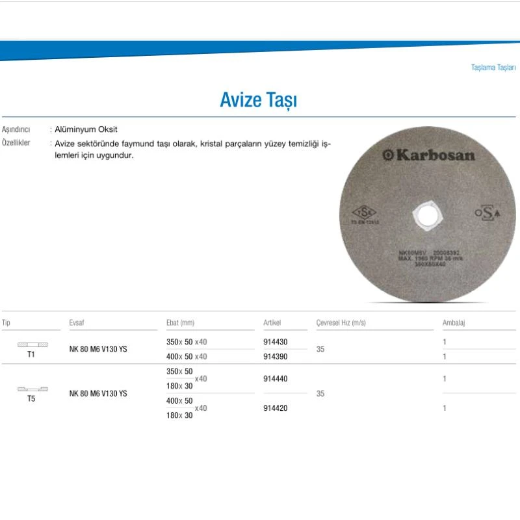520x520 pixels.
Task: Click the 400x 50 size in T5 row
Action: tap(179, 400)
